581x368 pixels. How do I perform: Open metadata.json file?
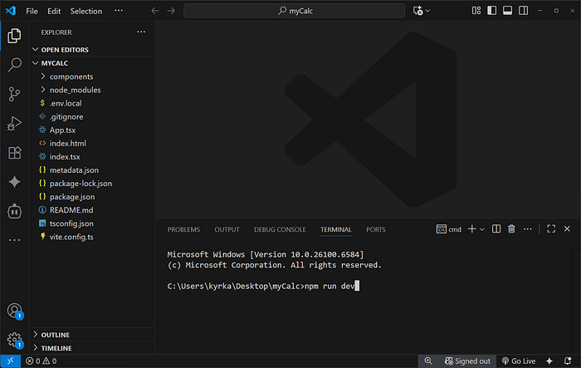(x=92, y=170)
